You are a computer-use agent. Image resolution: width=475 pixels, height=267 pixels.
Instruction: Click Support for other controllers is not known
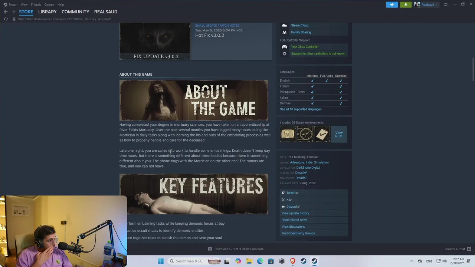pos(318,53)
